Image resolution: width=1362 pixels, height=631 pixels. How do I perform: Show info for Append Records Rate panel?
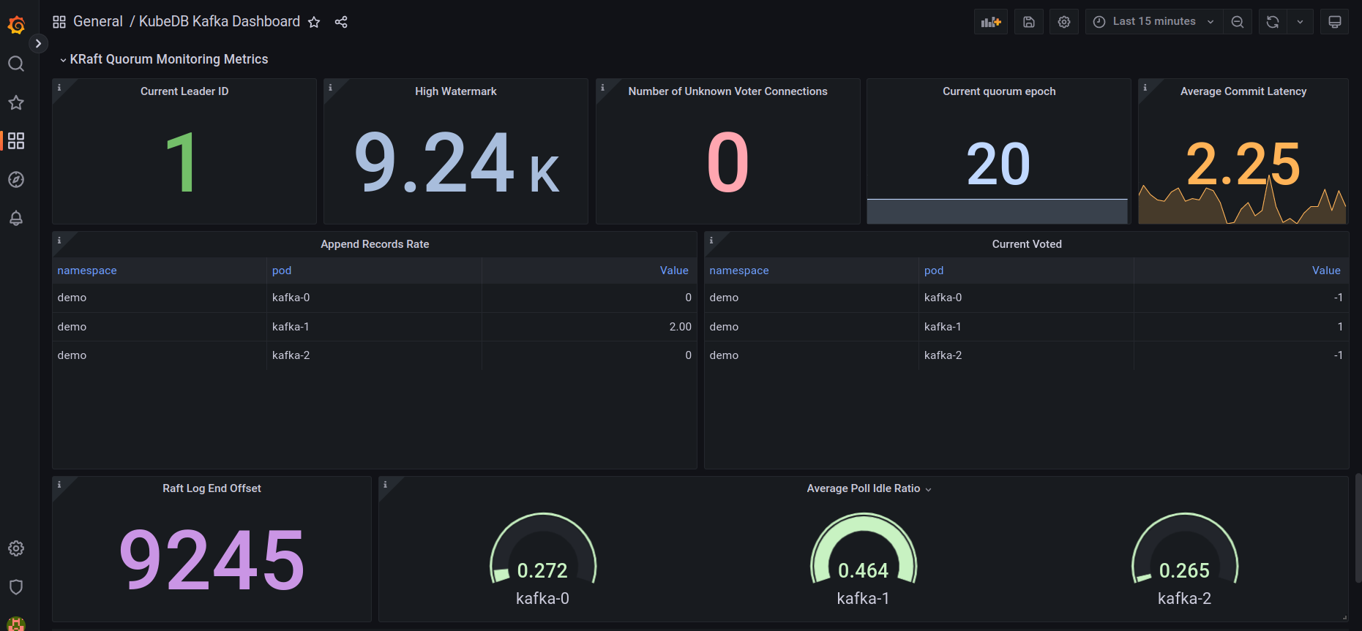click(59, 240)
